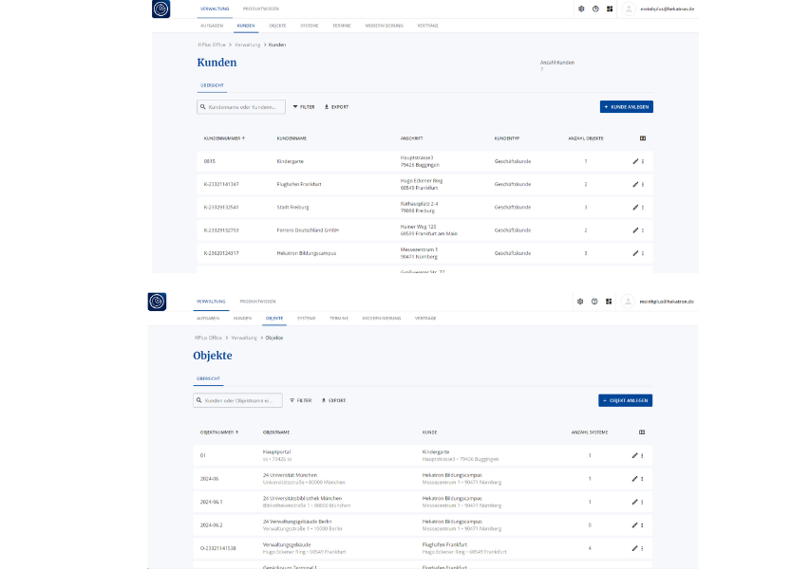Click pencil icon for Ferrero Deutschland GmbH
The width and height of the screenshot is (810, 569).
point(635,230)
